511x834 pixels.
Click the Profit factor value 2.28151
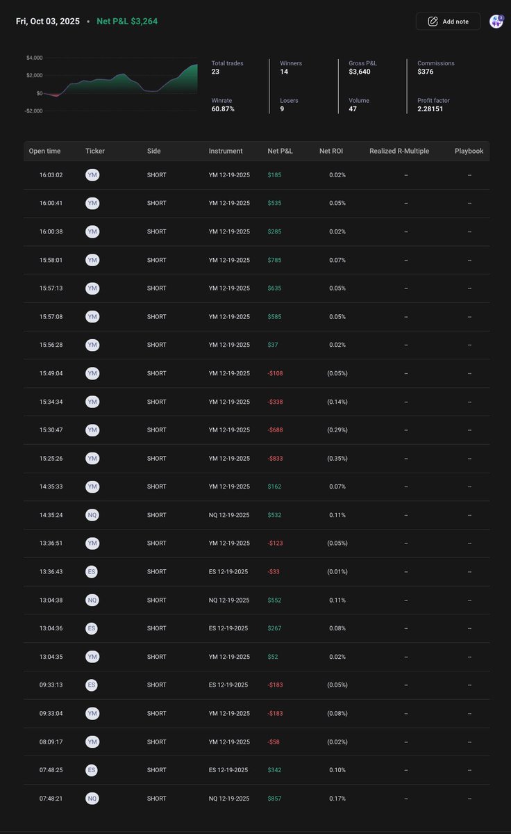click(x=430, y=109)
